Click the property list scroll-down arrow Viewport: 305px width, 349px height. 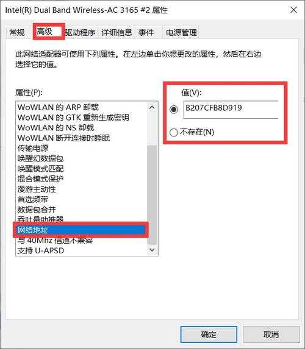152,250
